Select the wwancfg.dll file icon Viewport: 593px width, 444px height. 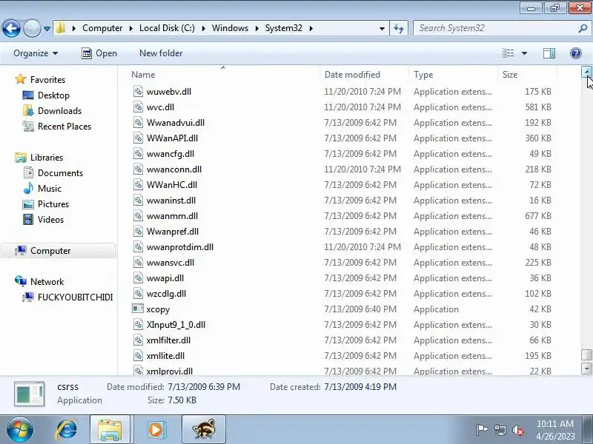coord(138,153)
